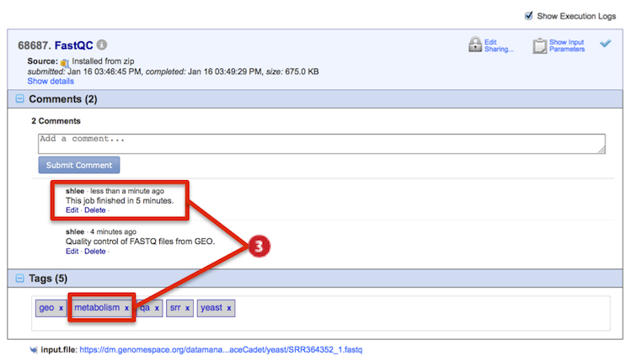Collapse the Comments section
The width and height of the screenshot is (632, 361).
point(19,98)
